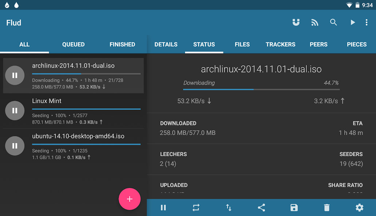Switch to the TRACKERS tab
Screen dimensions: 376x216
(x=280, y=44)
